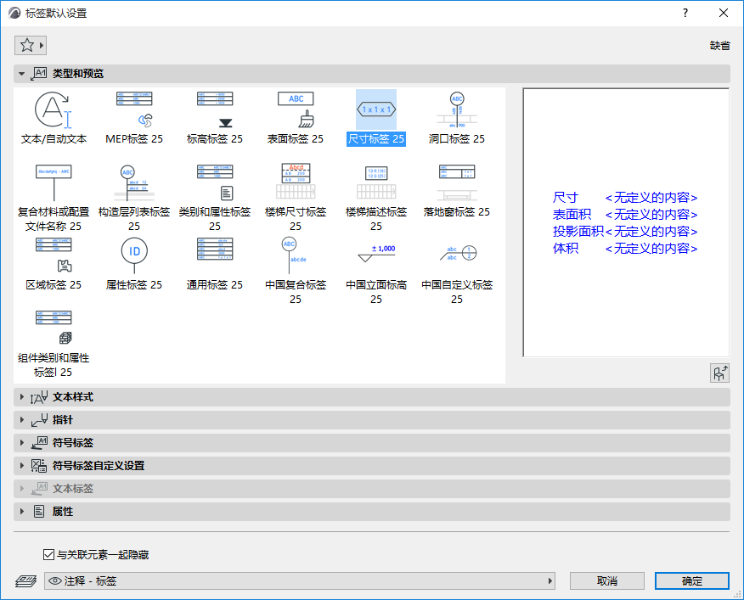Open the 注释 - 标签 layer dropdown

click(300, 581)
